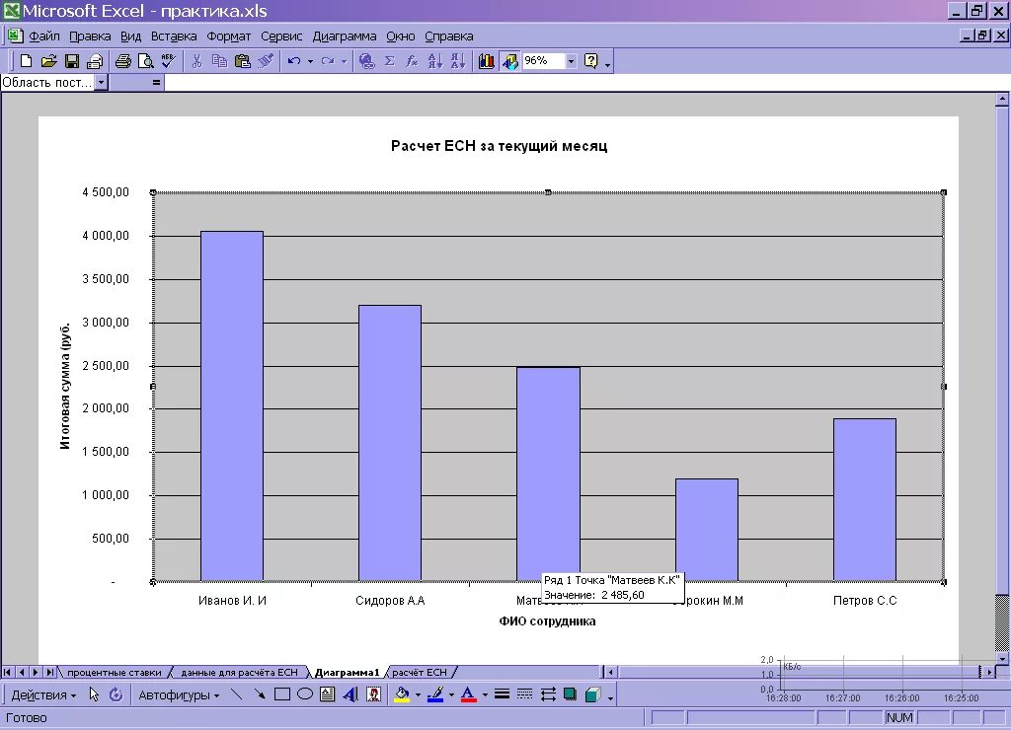Screen dimensions: 1011x730
Task: Select the Format Painter brush icon
Action: coord(266,61)
